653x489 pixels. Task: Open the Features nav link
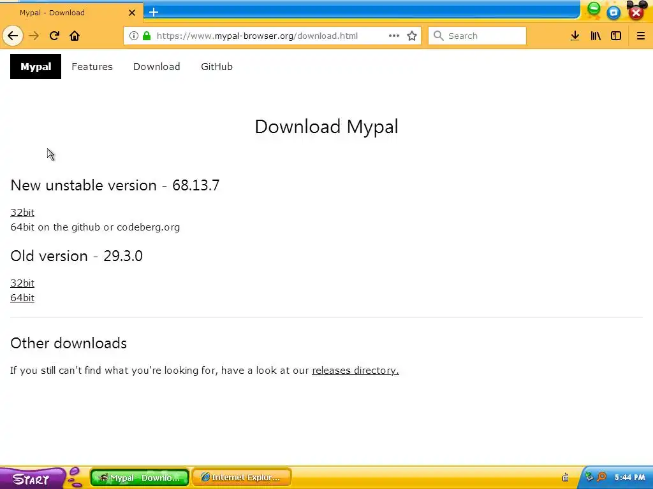pyautogui.click(x=92, y=66)
